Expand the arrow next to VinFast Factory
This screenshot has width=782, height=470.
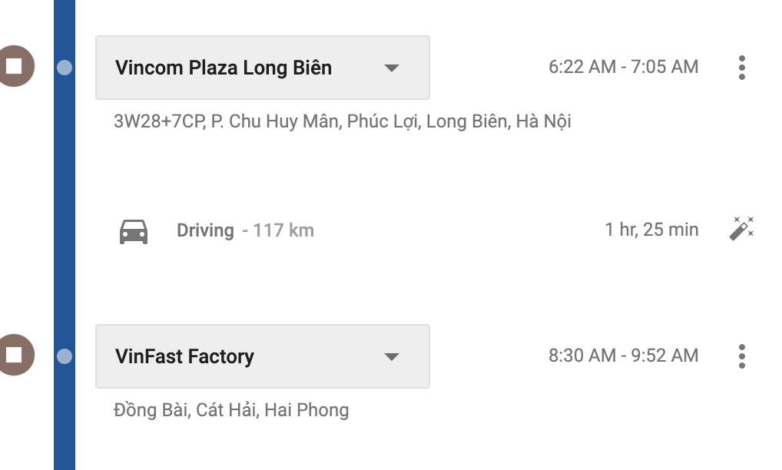point(392,356)
